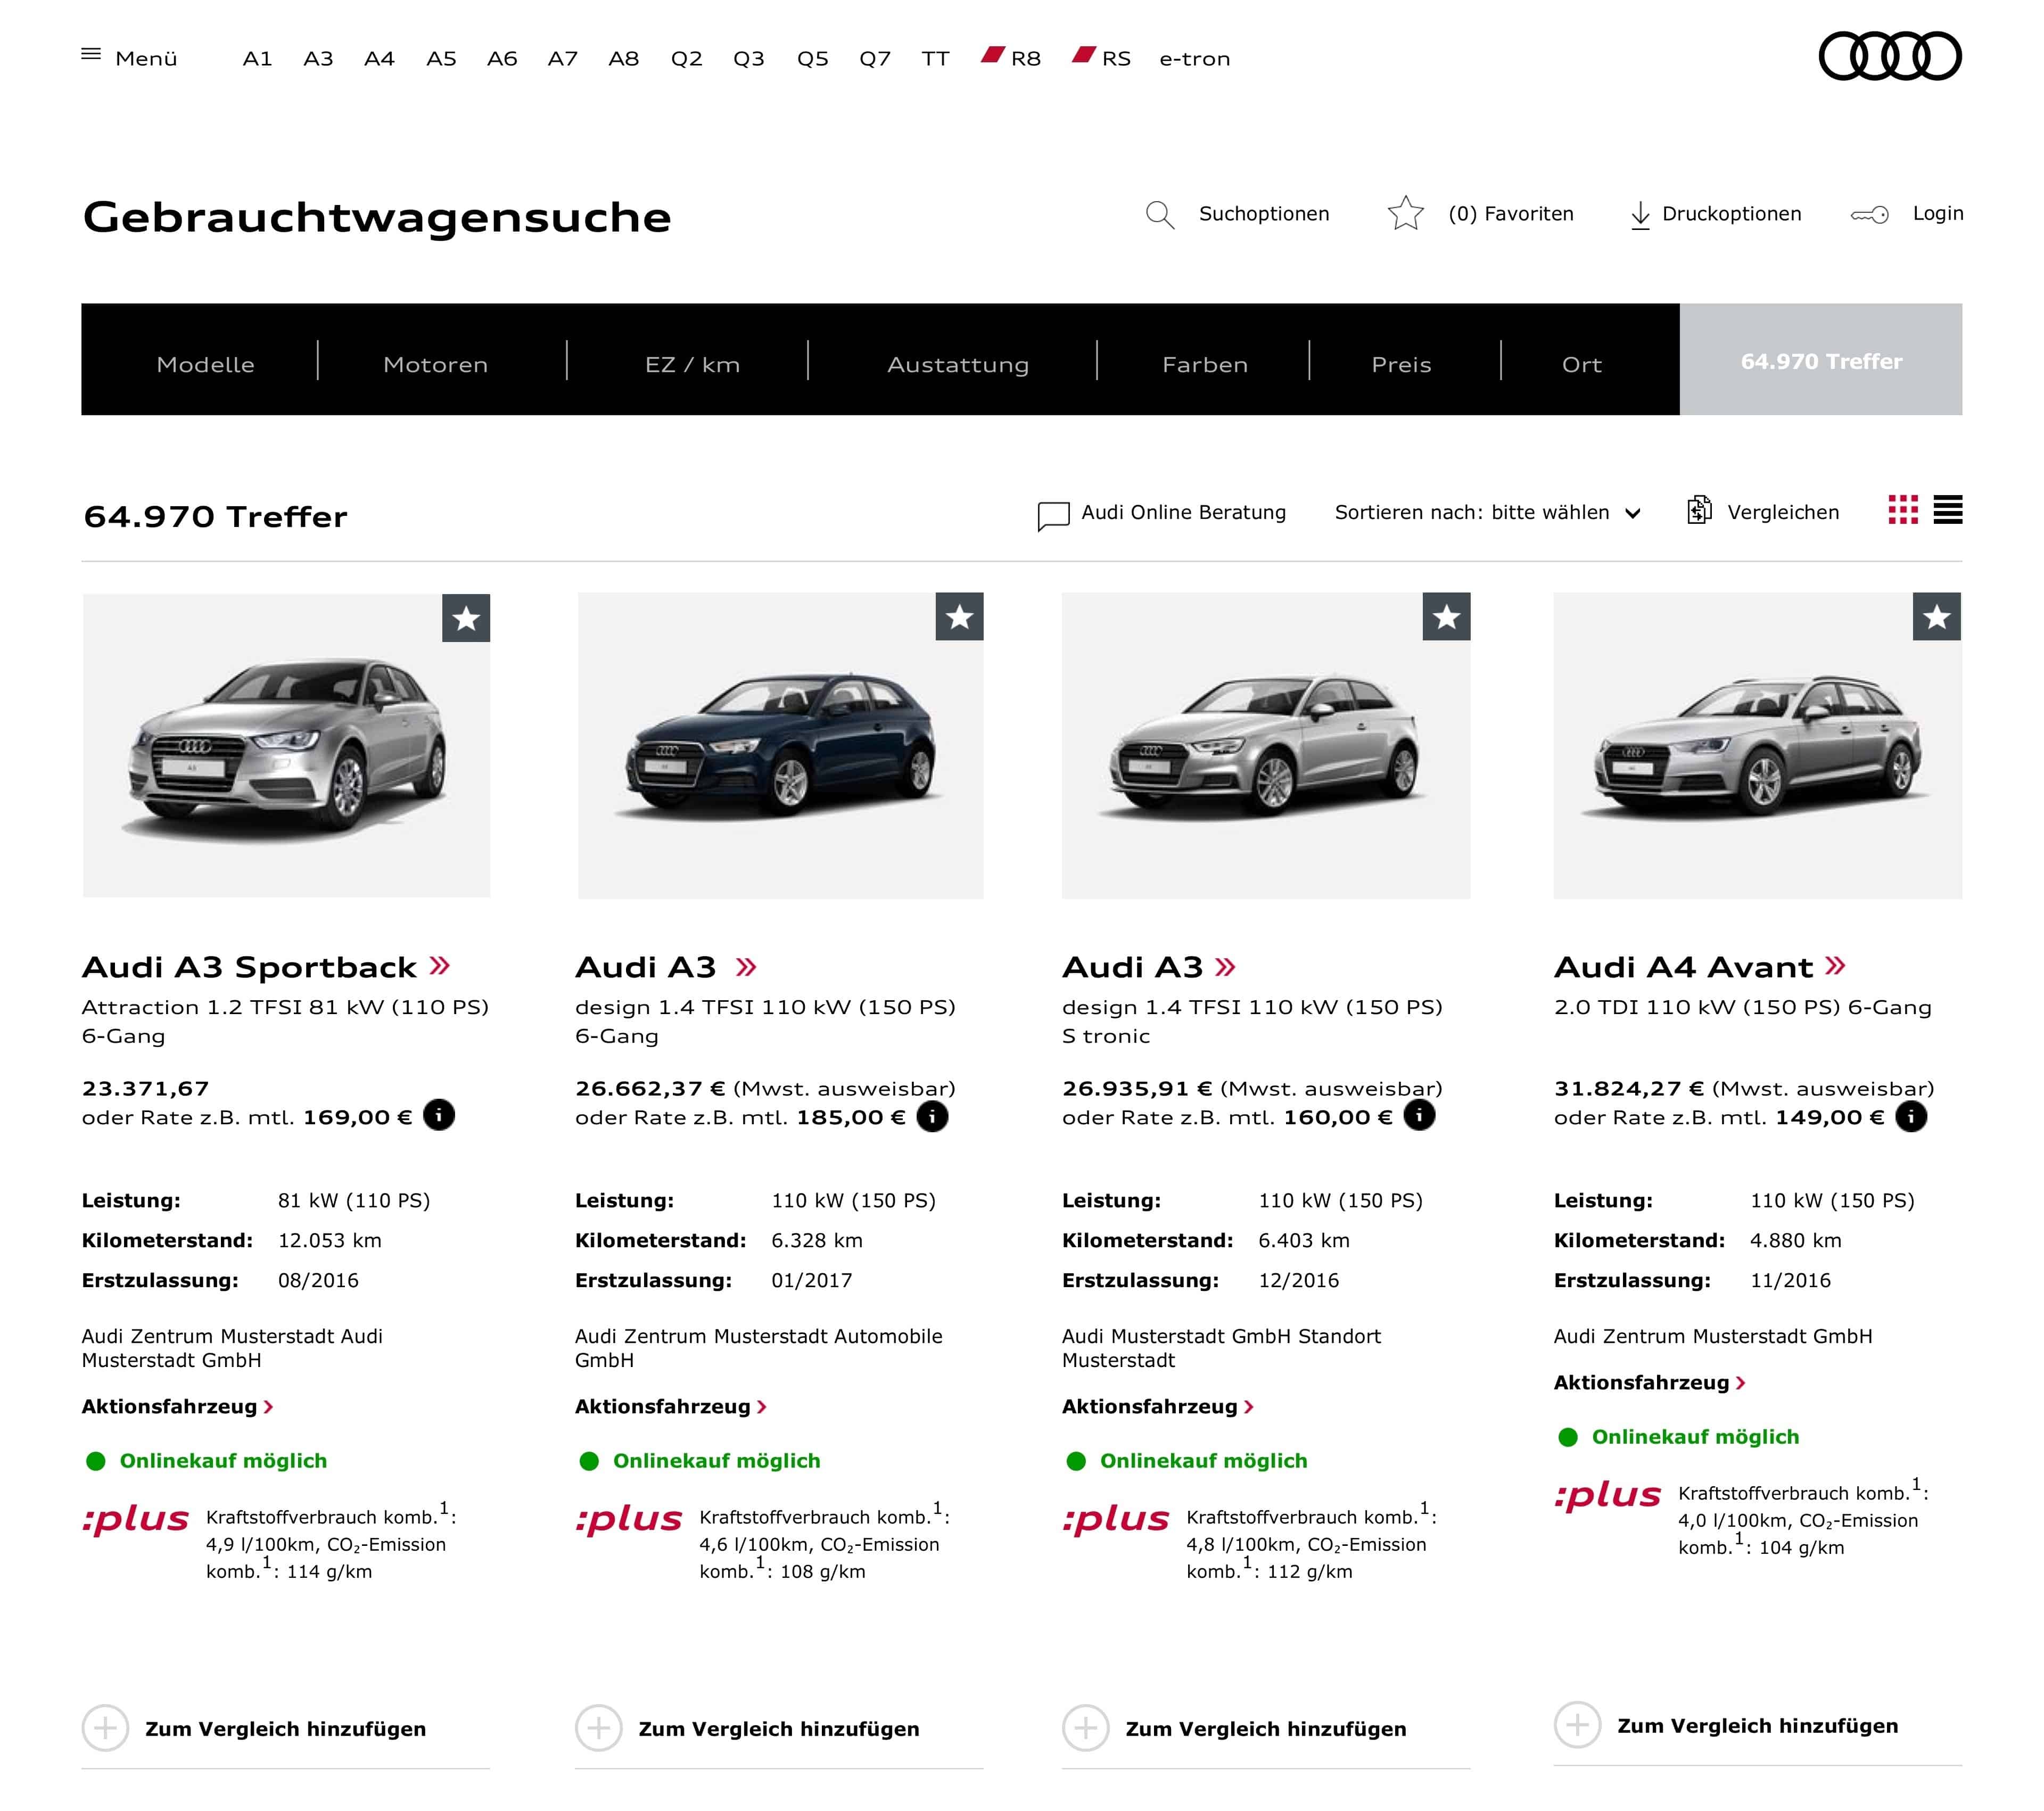
Task: Switch to red grid view icon
Action: [1903, 510]
